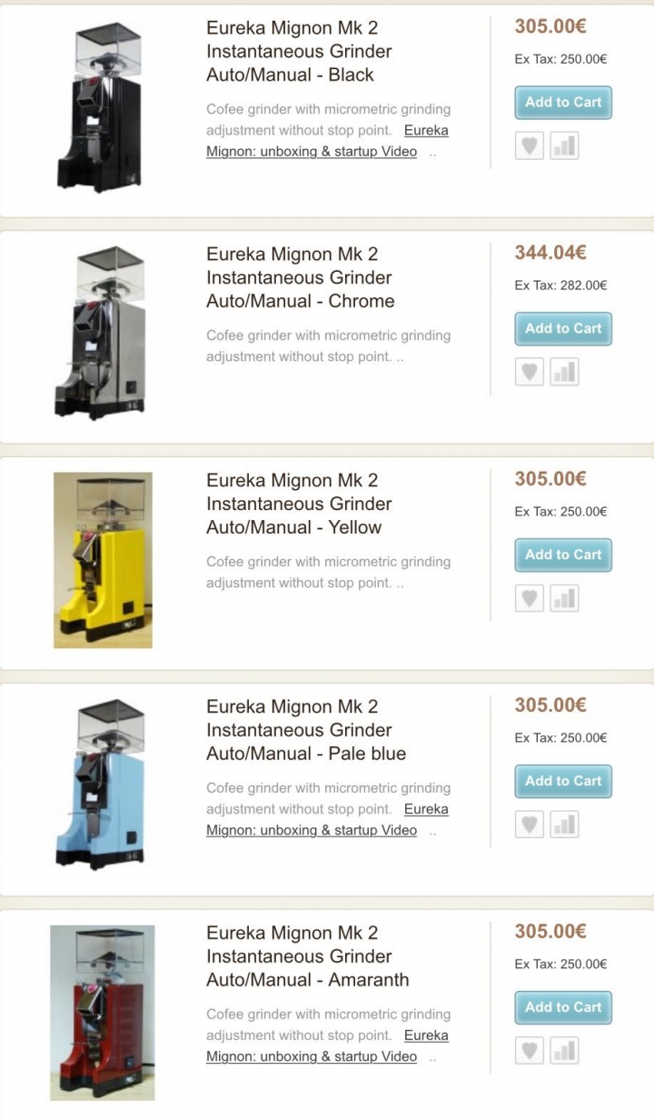Compare the Black grinder using bar-chart icon
This screenshot has height=1120, width=654.
tap(564, 145)
